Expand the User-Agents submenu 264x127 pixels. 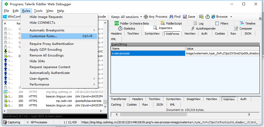click(x=59, y=79)
